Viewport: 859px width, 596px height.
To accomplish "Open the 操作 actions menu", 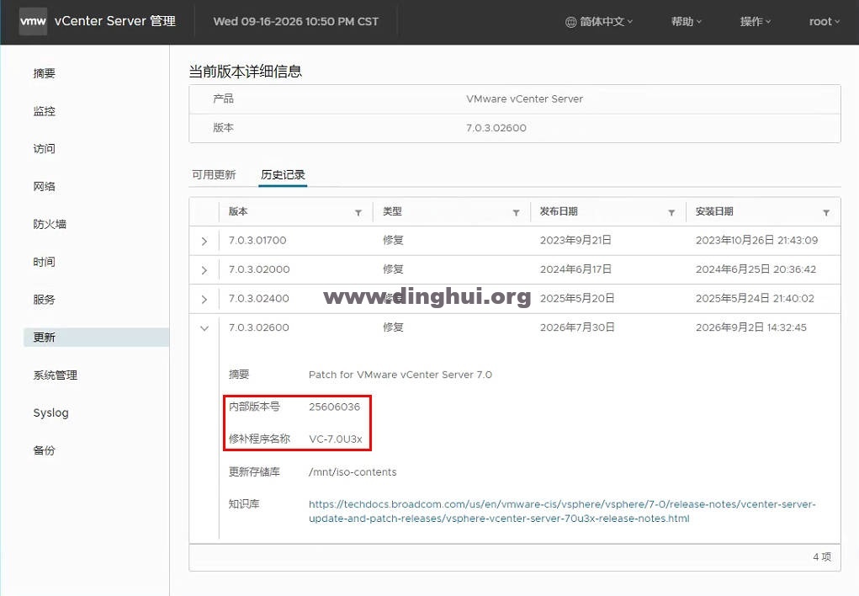I will (x=755, y=22).
